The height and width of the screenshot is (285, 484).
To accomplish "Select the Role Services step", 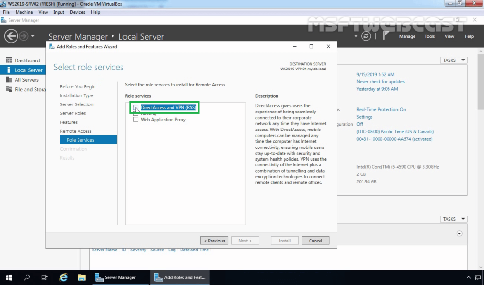I will pos(88,139).
